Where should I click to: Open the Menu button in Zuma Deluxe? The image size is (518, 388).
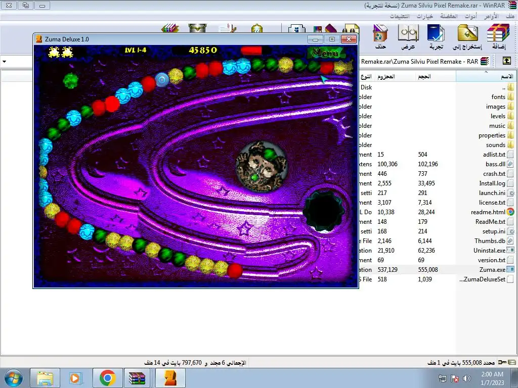pos(325,53)
